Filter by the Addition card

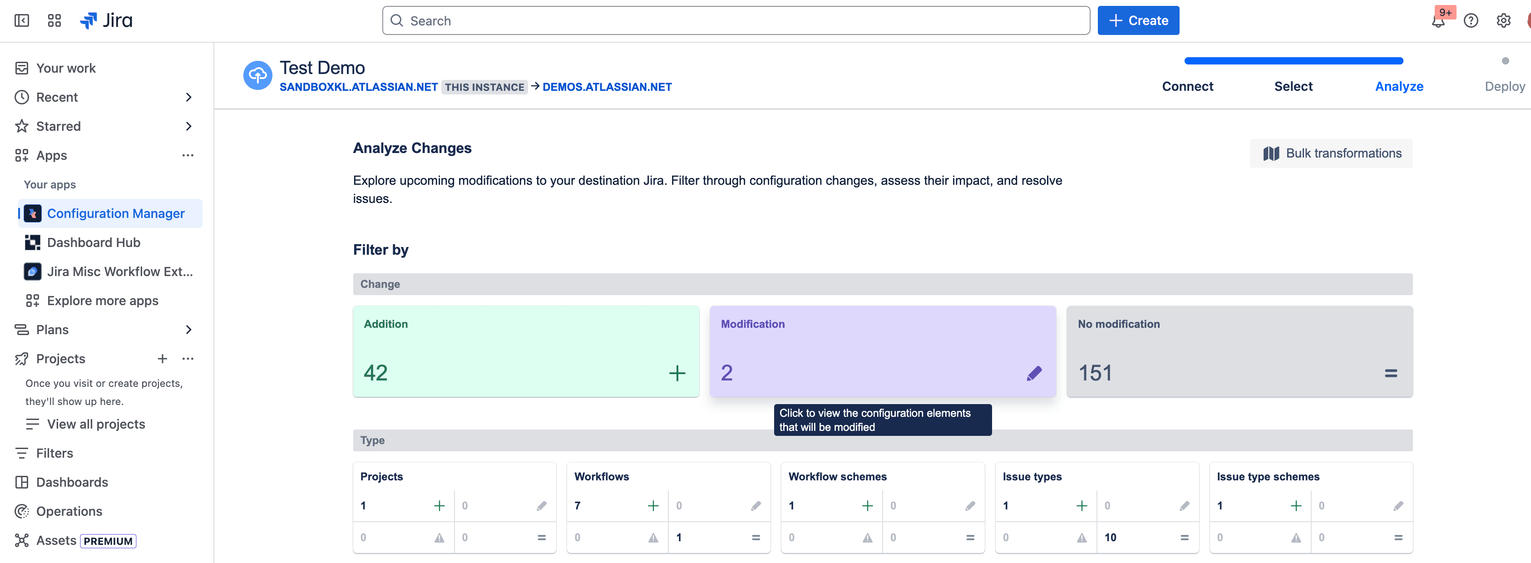click(526, 351)
